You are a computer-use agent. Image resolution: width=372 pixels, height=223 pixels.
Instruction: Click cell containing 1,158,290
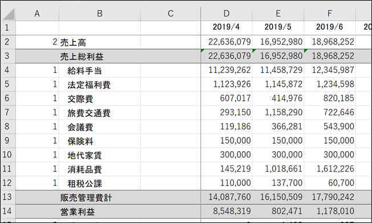click(278, 112)
